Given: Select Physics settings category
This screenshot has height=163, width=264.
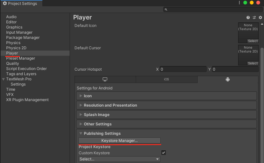Looking at the screenshot, I should pos(13,43).
